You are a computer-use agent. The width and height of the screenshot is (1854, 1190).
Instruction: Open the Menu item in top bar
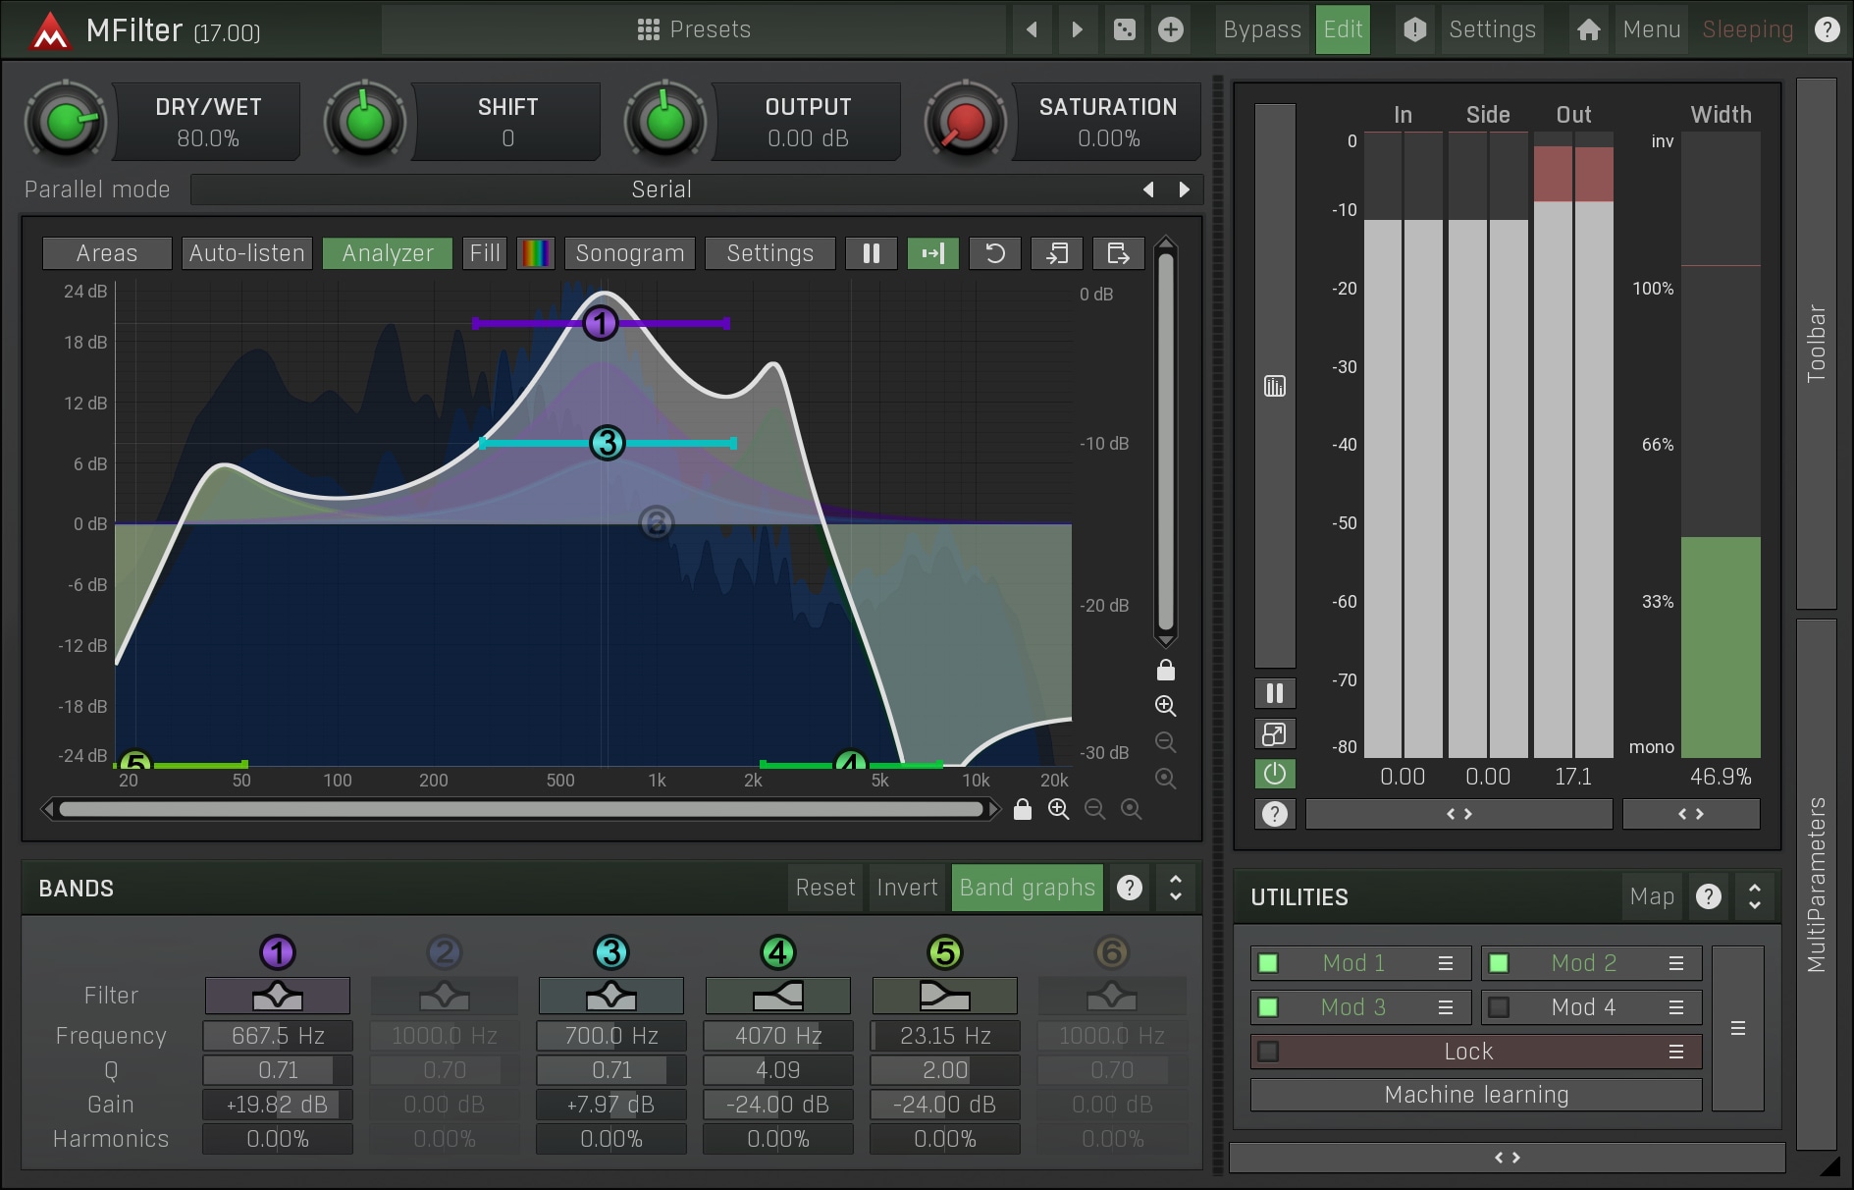click(1652, 29)
